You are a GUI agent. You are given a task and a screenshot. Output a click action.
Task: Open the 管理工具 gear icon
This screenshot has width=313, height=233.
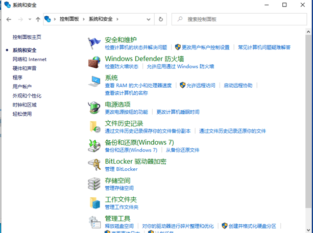pyautogui.click(x=94, y=222)
